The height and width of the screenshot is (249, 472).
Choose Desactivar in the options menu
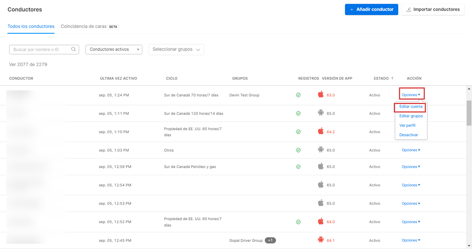(409, 135)
